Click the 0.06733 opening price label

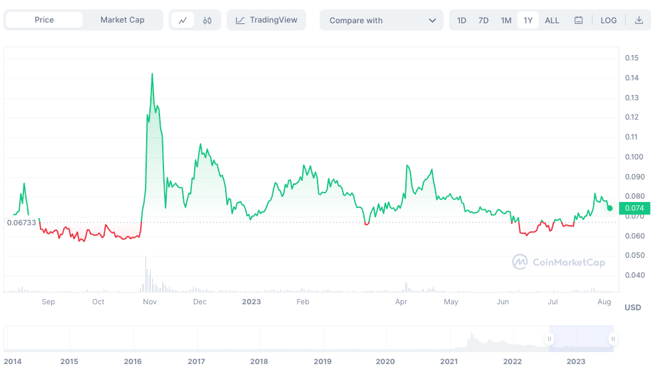21,223
